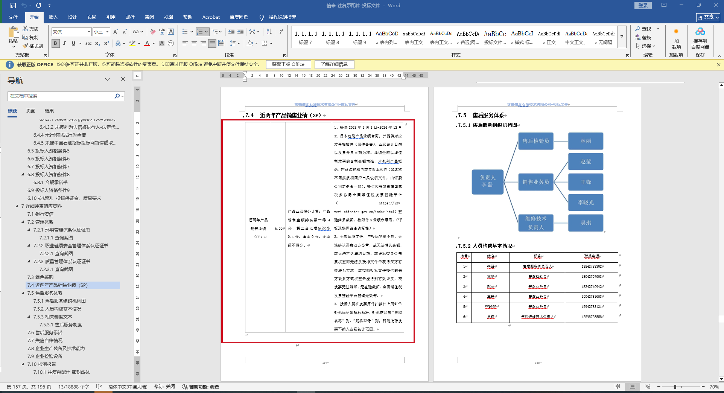This screenshot has width=724, height=393.
Task: Toggle Bold formatting
Action: [x=56, y=44]
